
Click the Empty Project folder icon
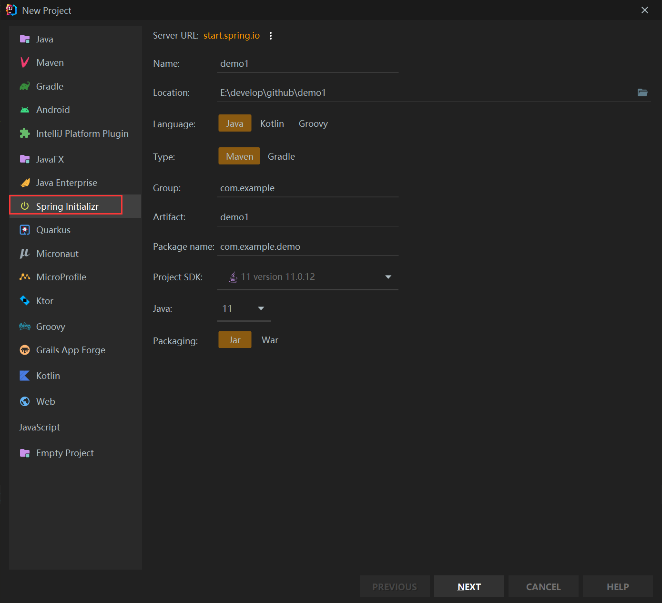point(25,453)
